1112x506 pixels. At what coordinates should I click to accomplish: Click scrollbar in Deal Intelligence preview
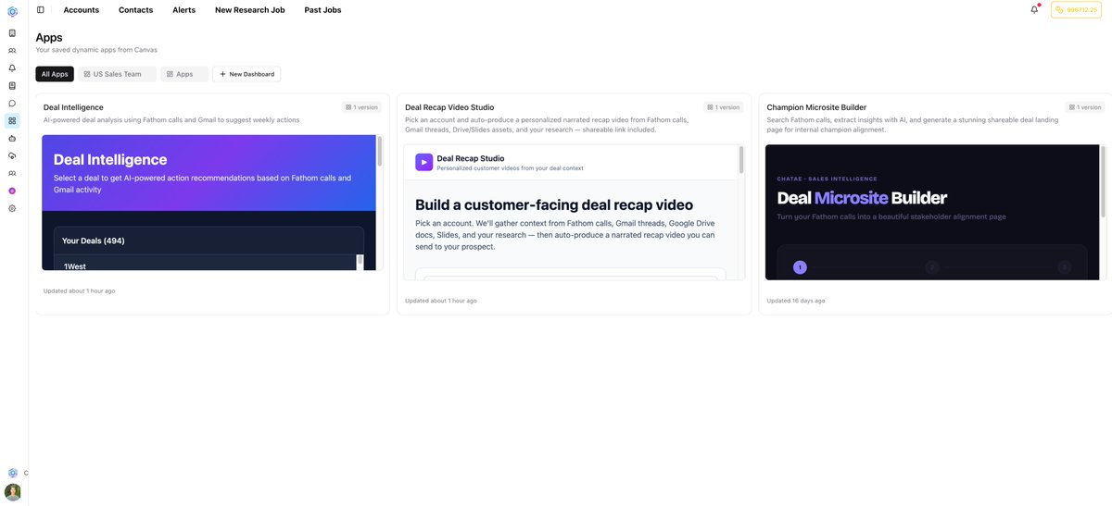click(x=379, y=152)
